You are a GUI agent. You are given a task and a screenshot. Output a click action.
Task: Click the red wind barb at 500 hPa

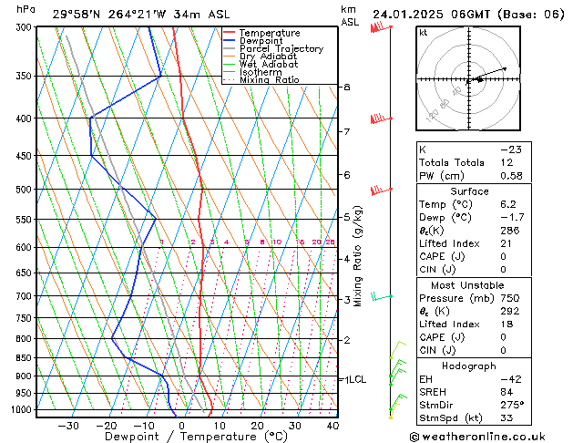pos(381,190)
